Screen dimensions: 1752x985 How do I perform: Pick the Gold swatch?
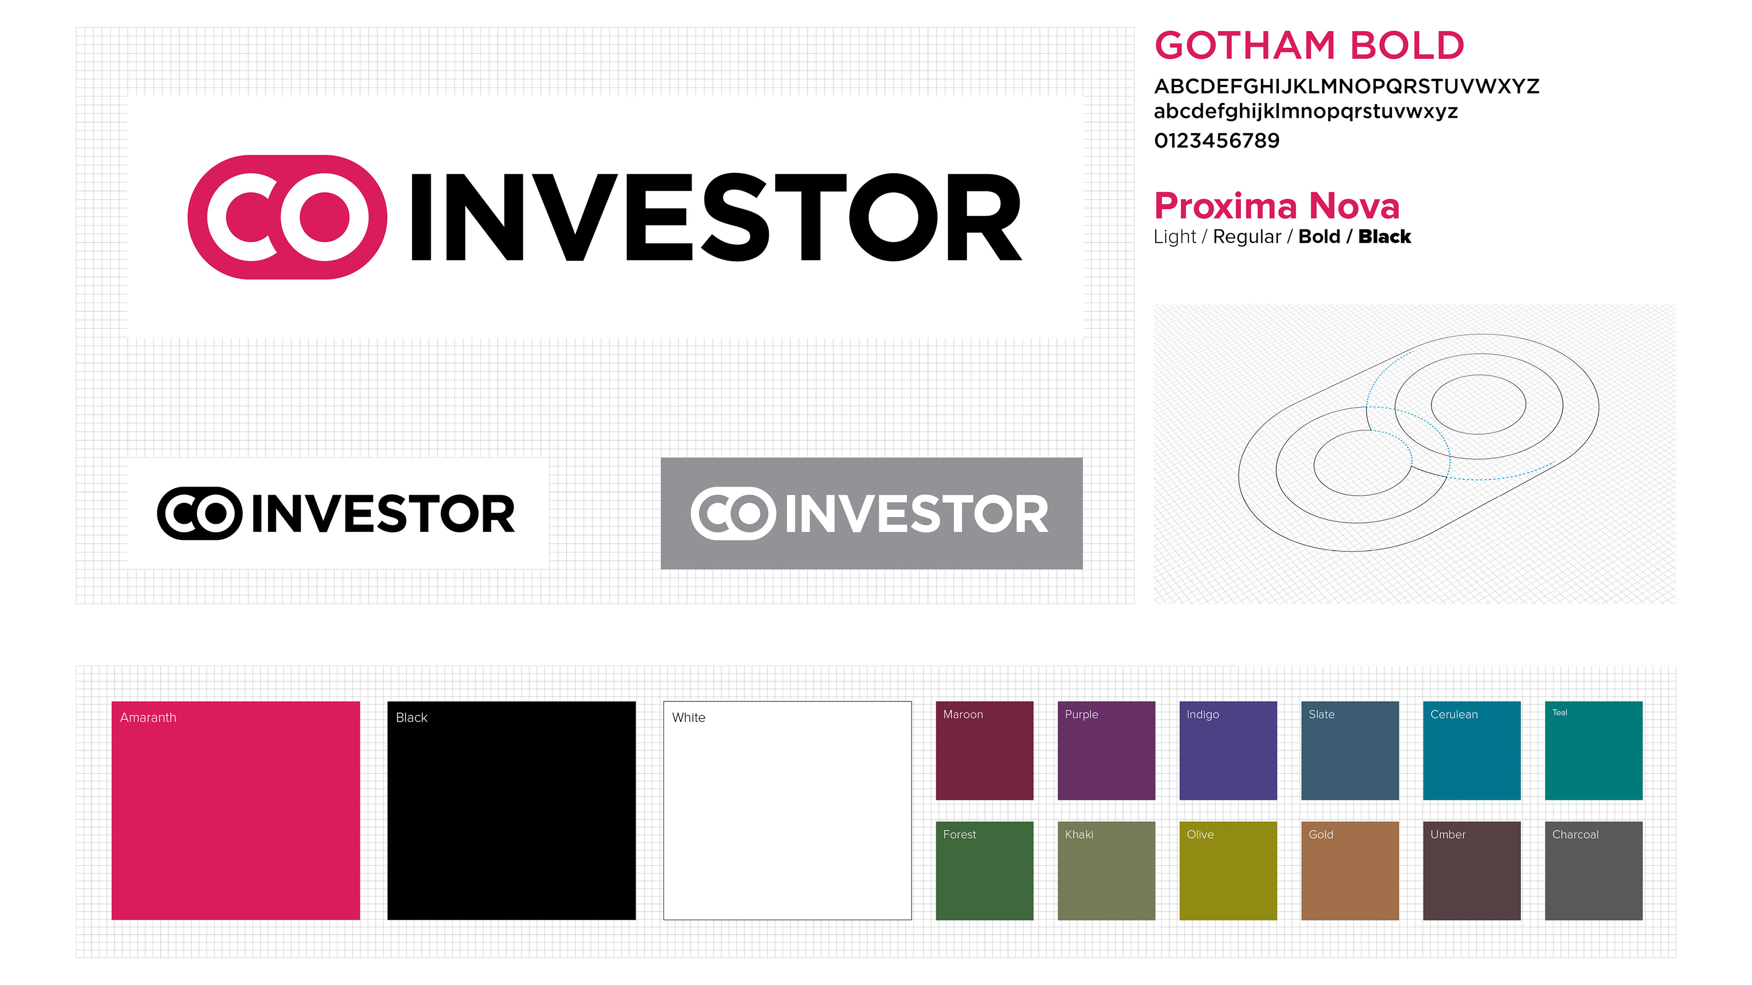[1350, 871]
